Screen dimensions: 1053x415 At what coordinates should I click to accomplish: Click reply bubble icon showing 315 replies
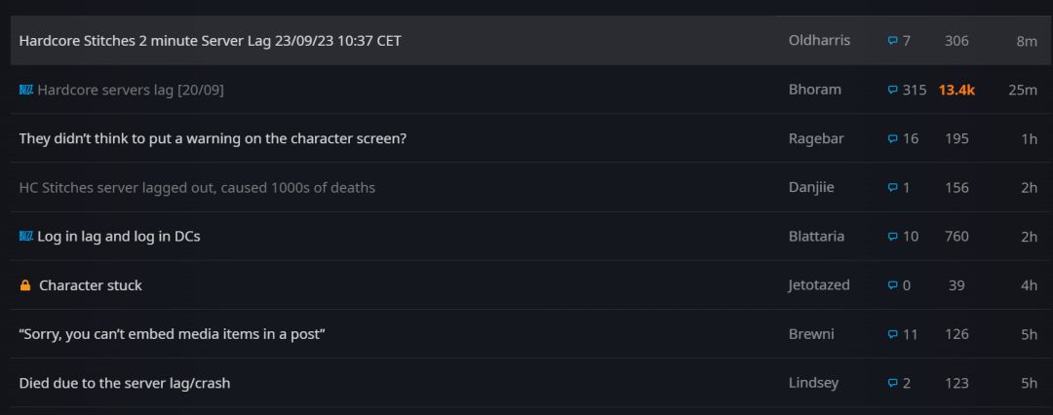892,90
